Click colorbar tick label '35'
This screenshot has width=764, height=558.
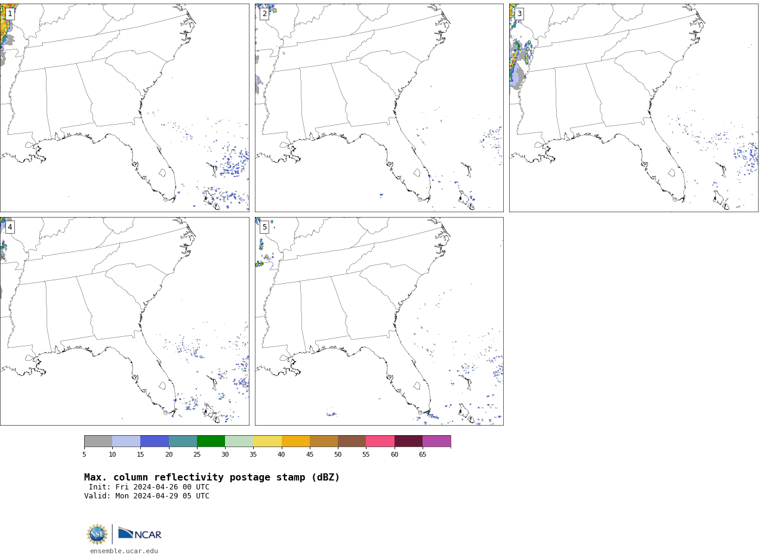pyautogui.click(x=253, y=455)
